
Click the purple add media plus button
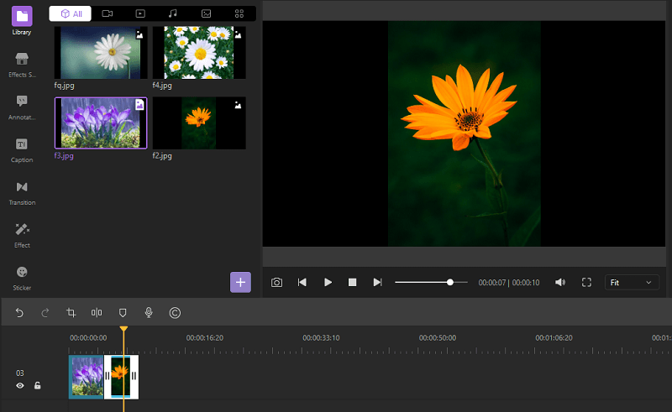click(x=240, y=282)
